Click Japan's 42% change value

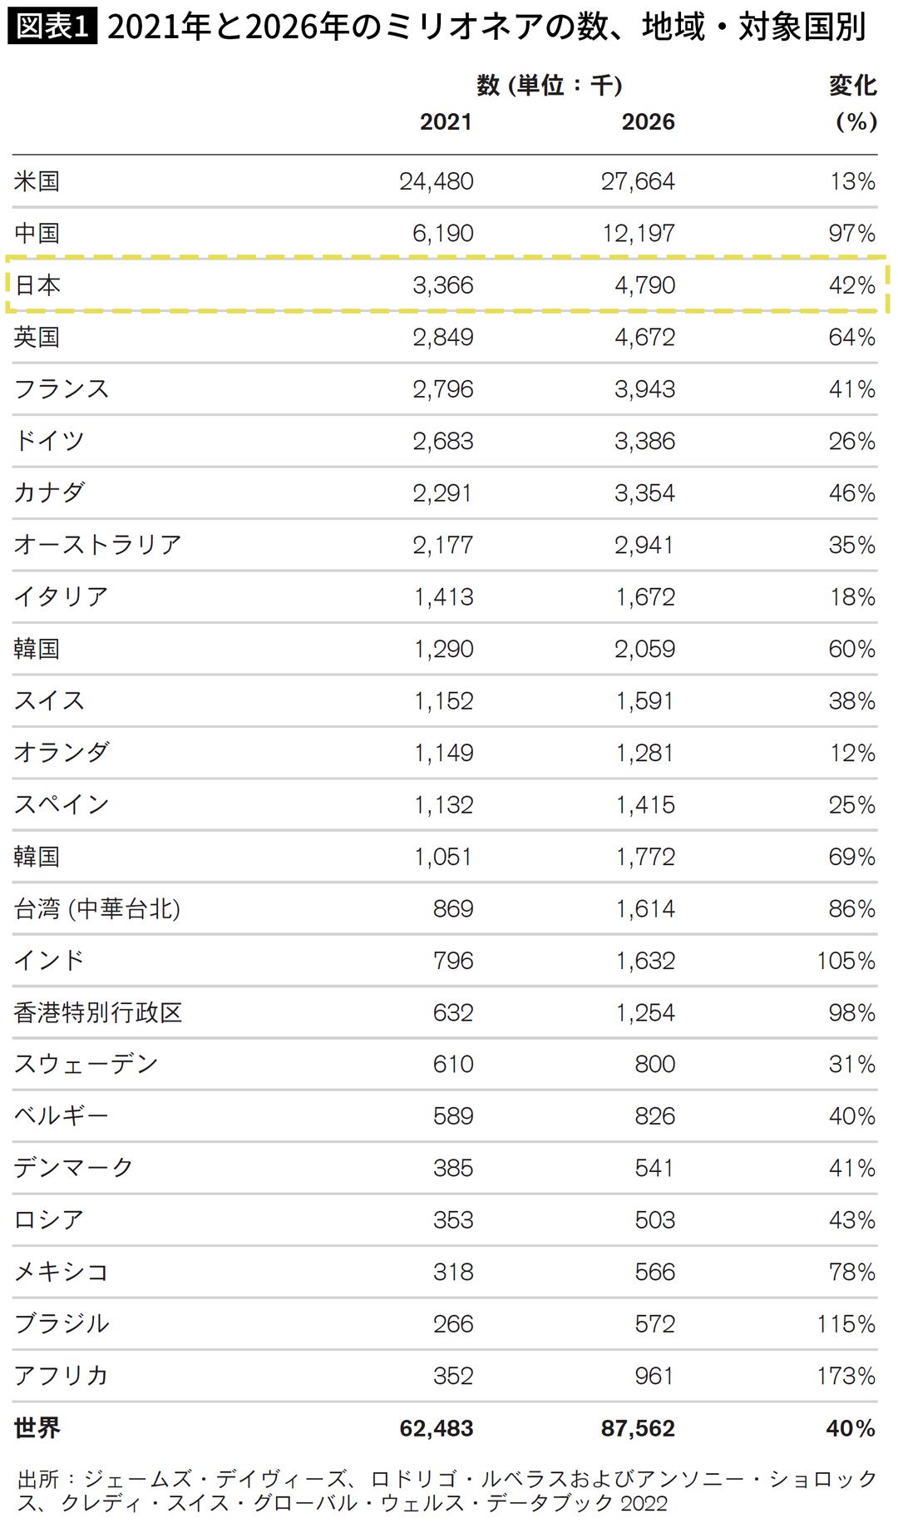pyautogui.click(x=851, y=285)
